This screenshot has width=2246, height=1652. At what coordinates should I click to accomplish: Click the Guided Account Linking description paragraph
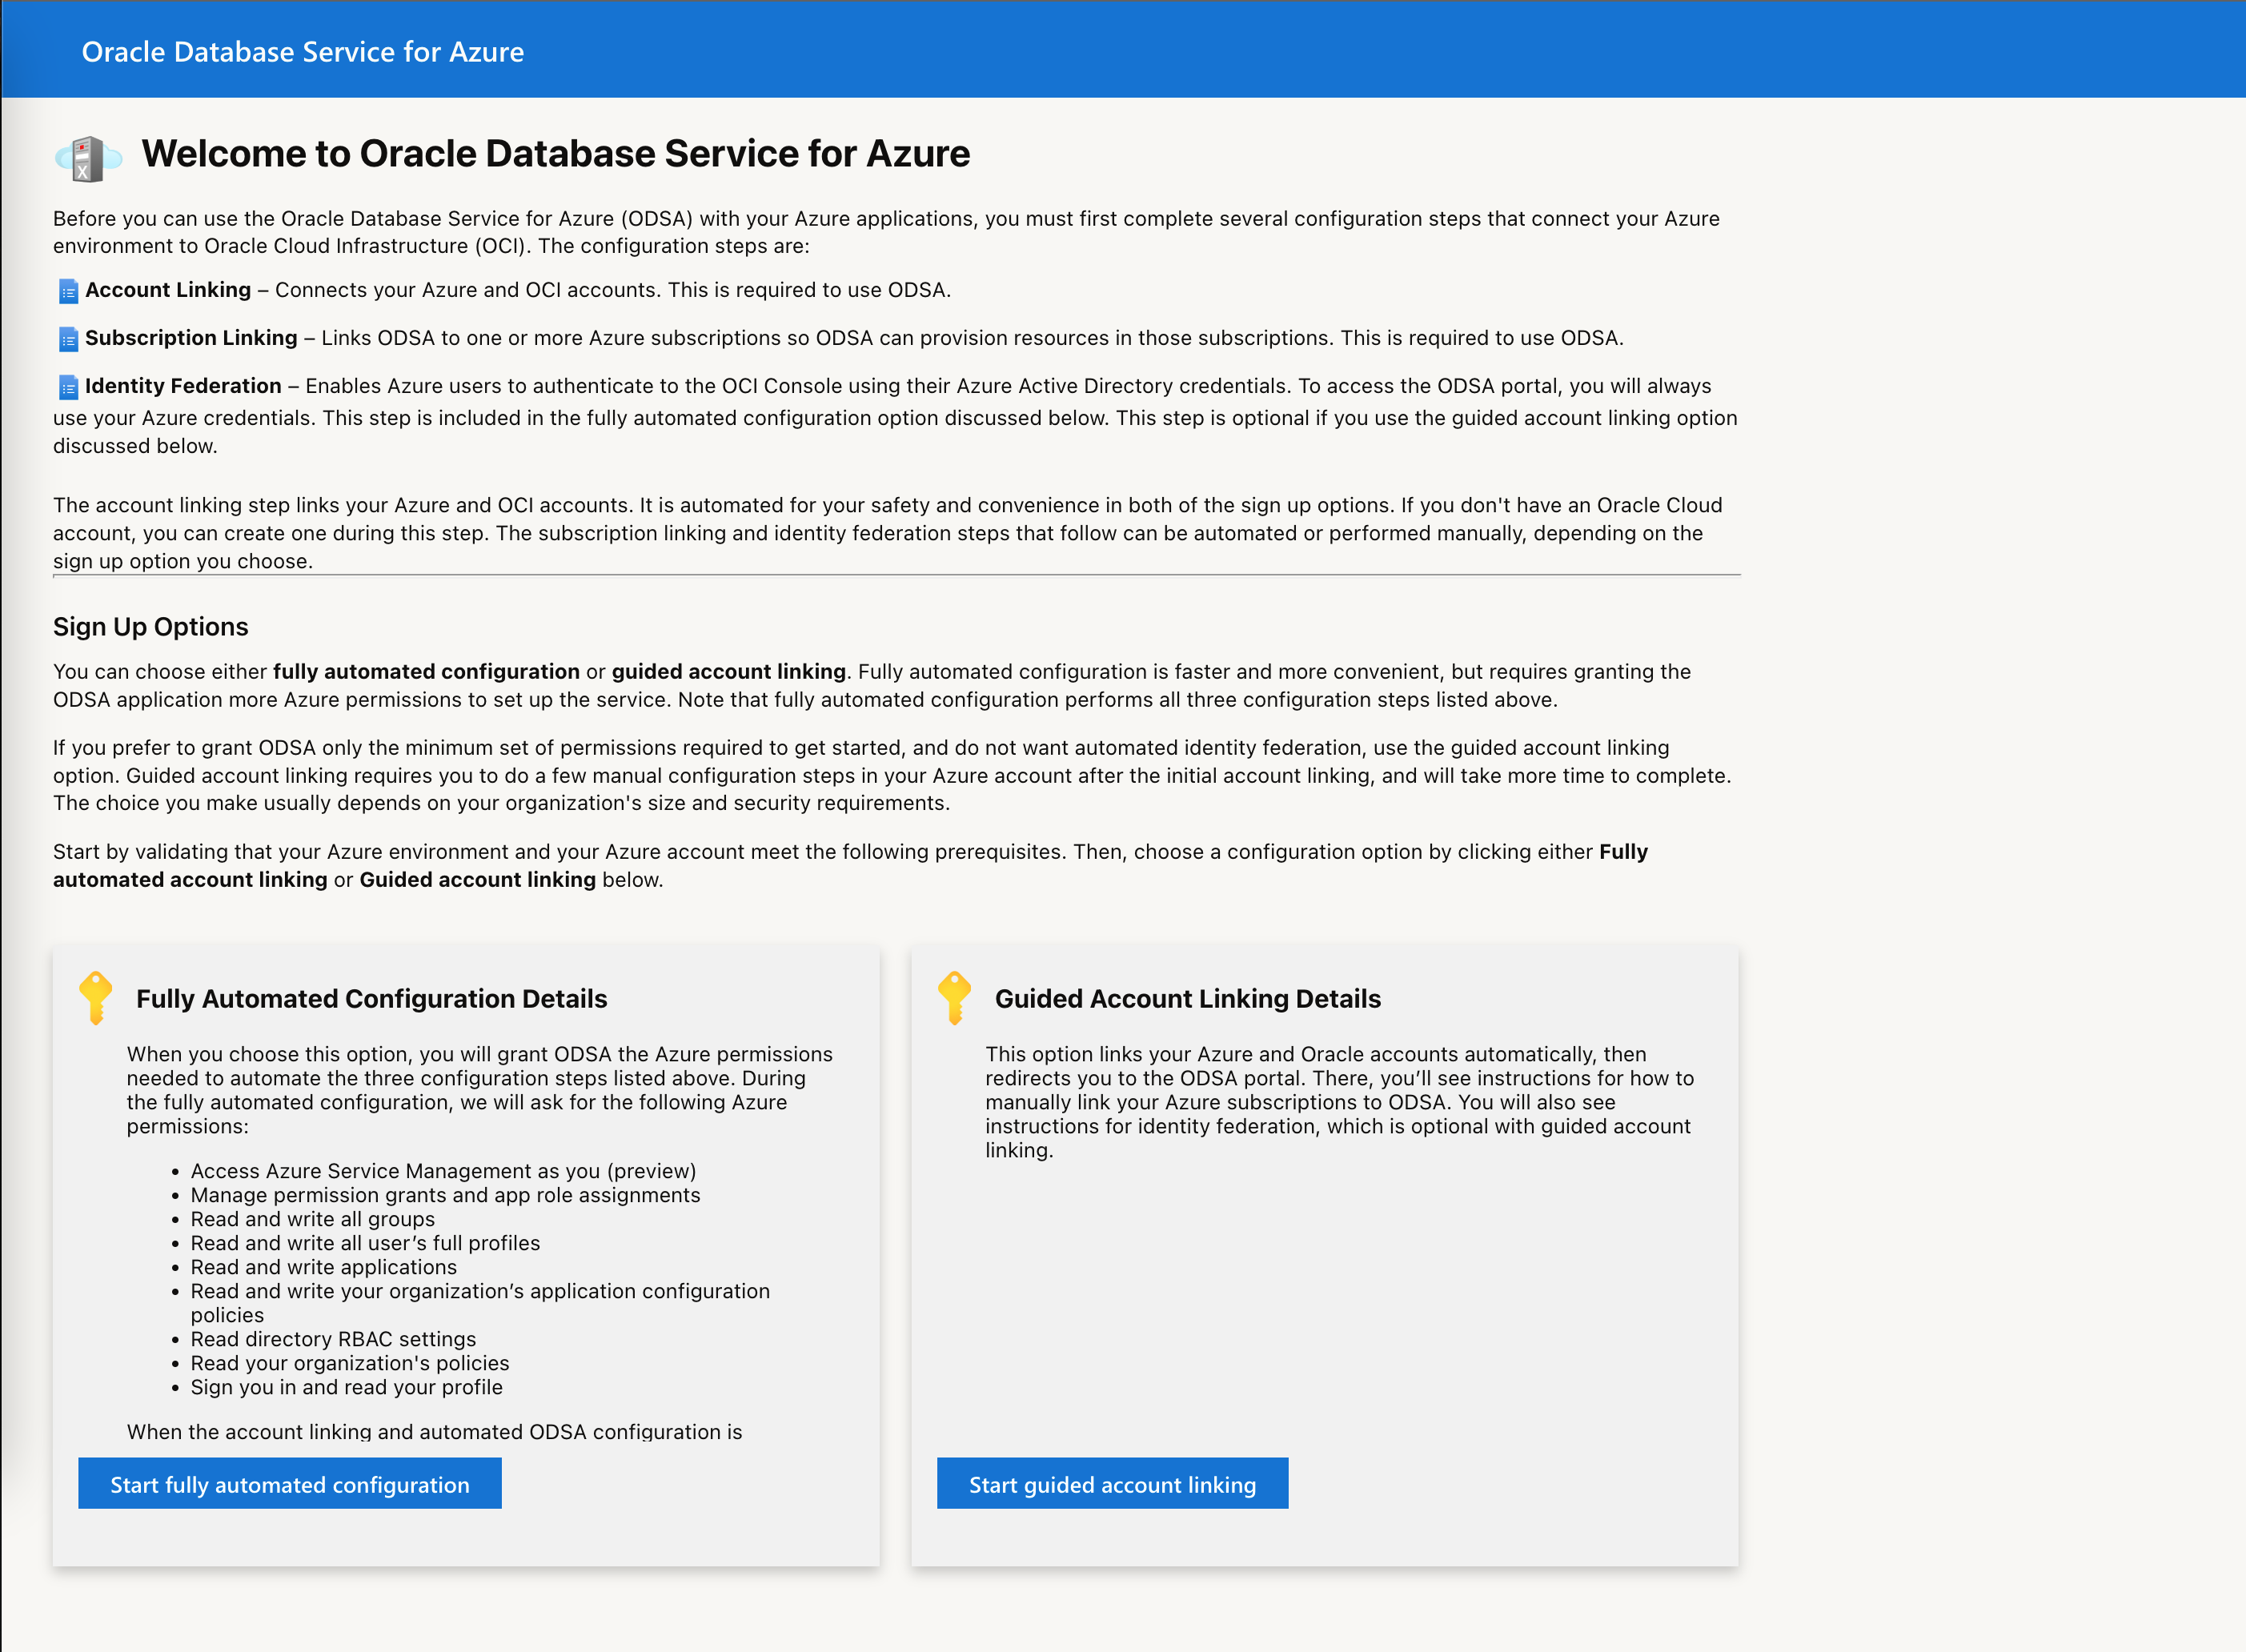pos(1340,1101)
